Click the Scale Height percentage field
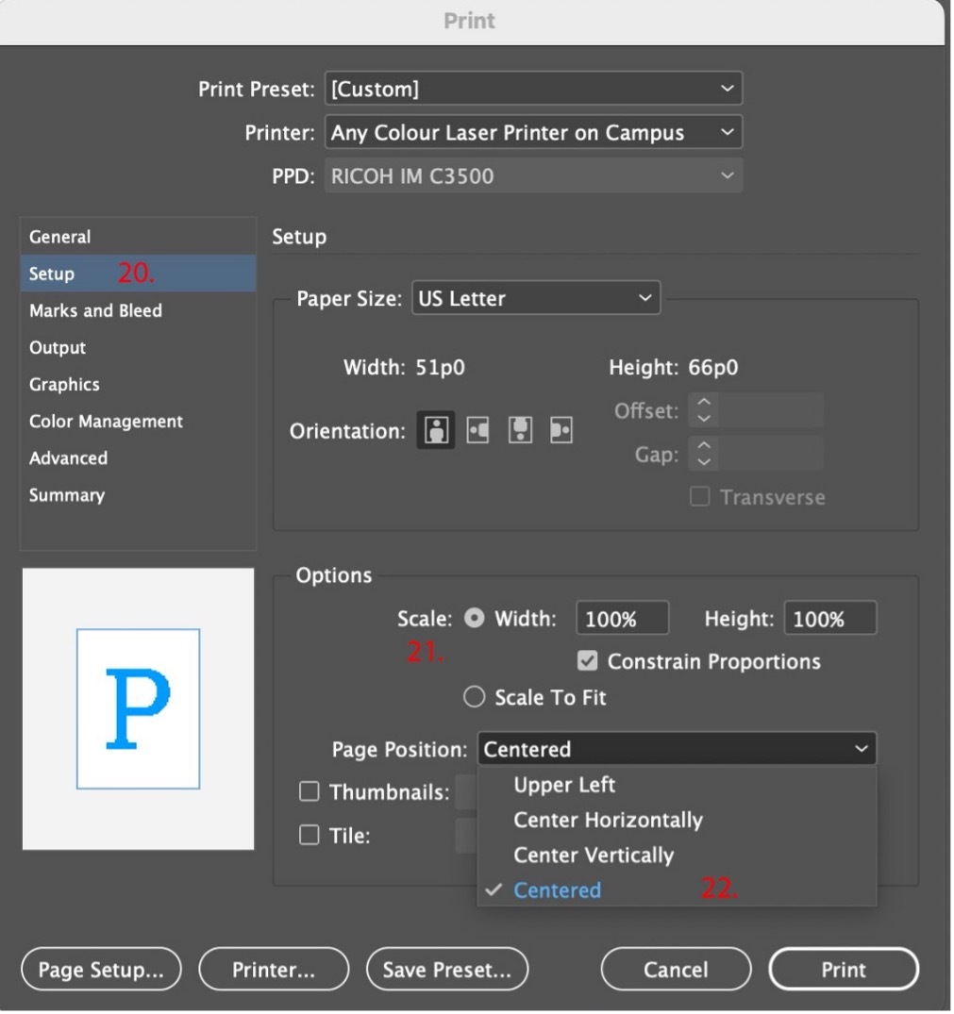Image resolution: width=954 pixels, height=1014 pixels. click(830, 620)
